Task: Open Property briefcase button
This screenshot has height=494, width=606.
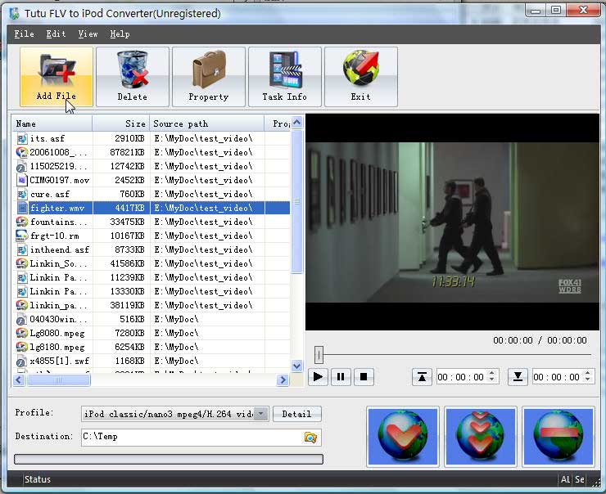Action: point(209,76)
